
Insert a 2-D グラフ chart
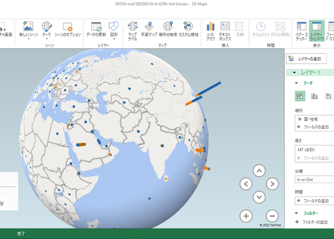[210, 31]
